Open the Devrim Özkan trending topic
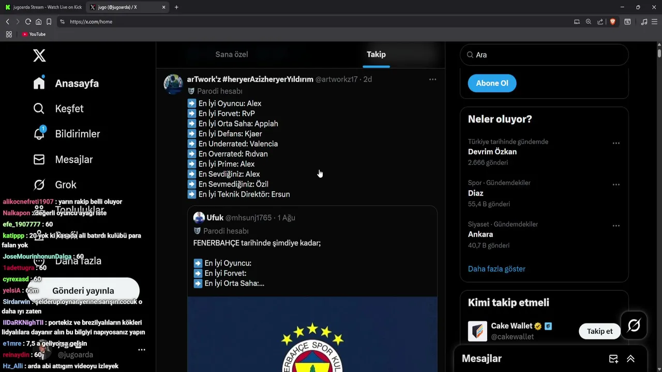Image resolution: width=662 pixels, height=372 pixels. pos(492,152)
